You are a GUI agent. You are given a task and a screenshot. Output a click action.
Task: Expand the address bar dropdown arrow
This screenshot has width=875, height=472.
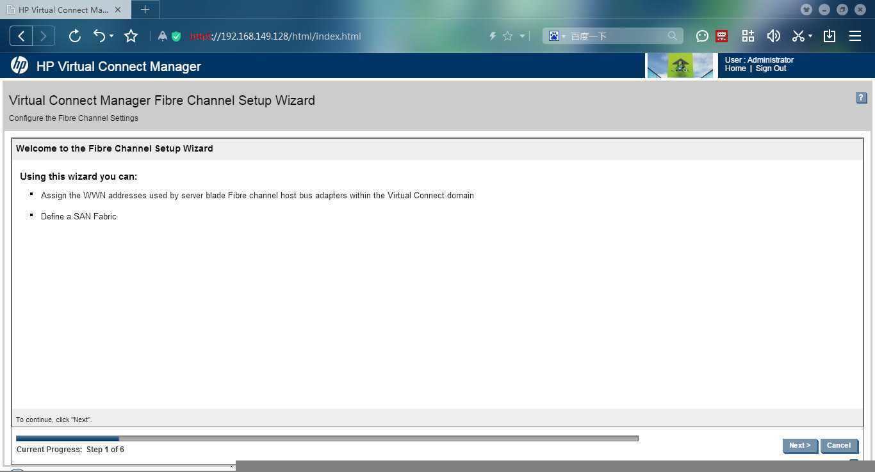(x=522, y=36)
